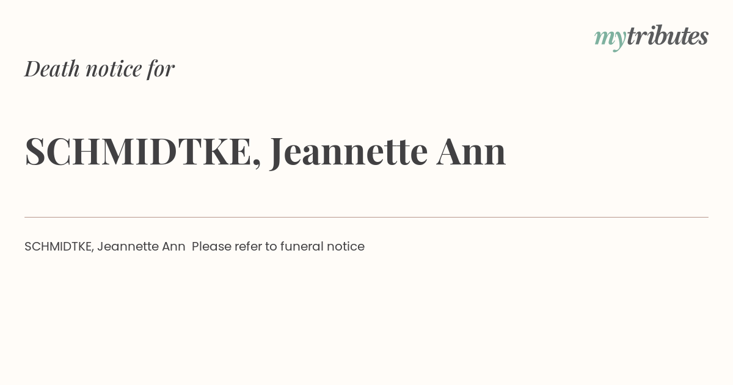Click "Ann" in the large bold title
Image resolution: width=733 pixels, height=385 pixels.
[471, 152]
